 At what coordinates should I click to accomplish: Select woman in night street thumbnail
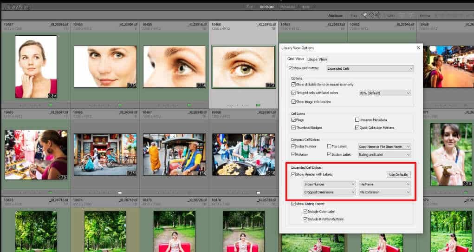click(448, 66)
